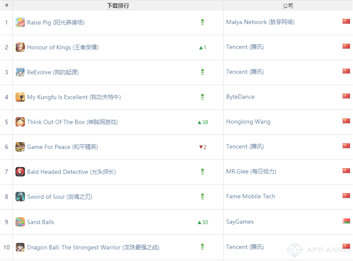Screen dimensions: 353x261
Task: Click the up 30 rank change for Sand Balls
Action: click(x=203, y=222)
